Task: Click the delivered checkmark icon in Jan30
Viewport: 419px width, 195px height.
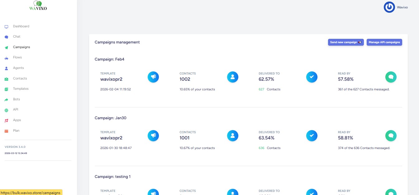Action: tap(312, 135)
